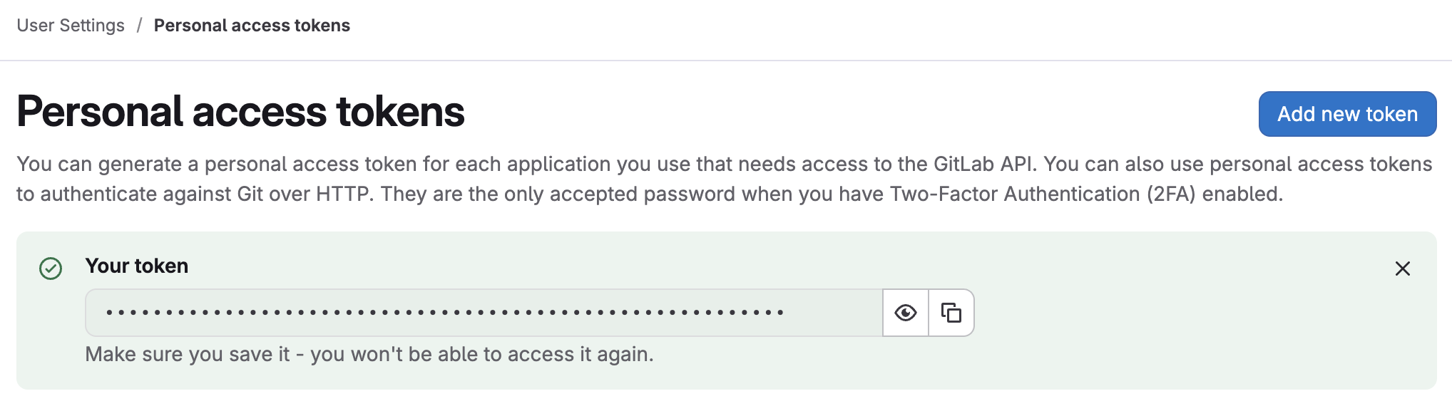
Task: Click the breadcrumb slash separator
Action: tap(139, 26)
